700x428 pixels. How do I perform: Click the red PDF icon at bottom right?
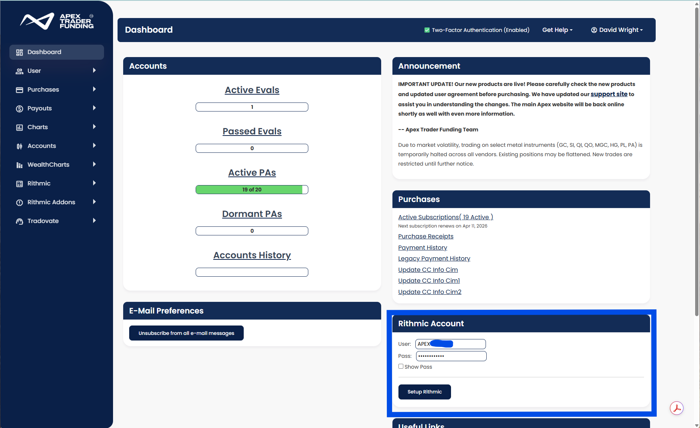click(676, 408)
